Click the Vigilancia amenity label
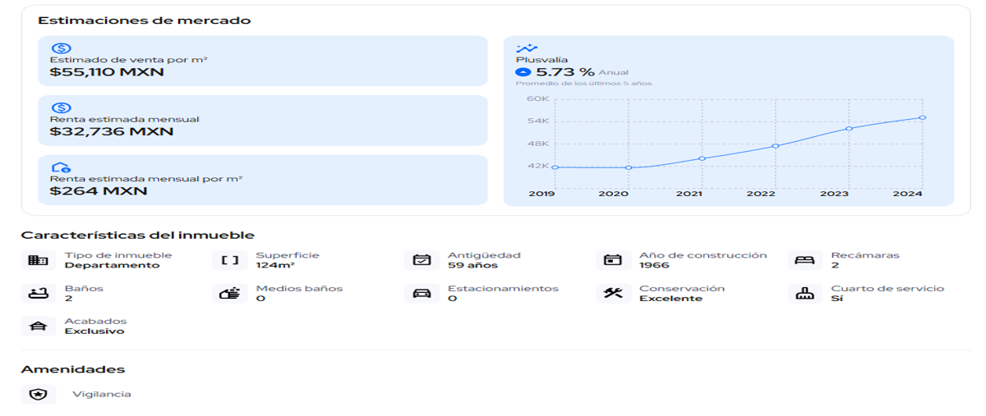 (x=102, y=394)
